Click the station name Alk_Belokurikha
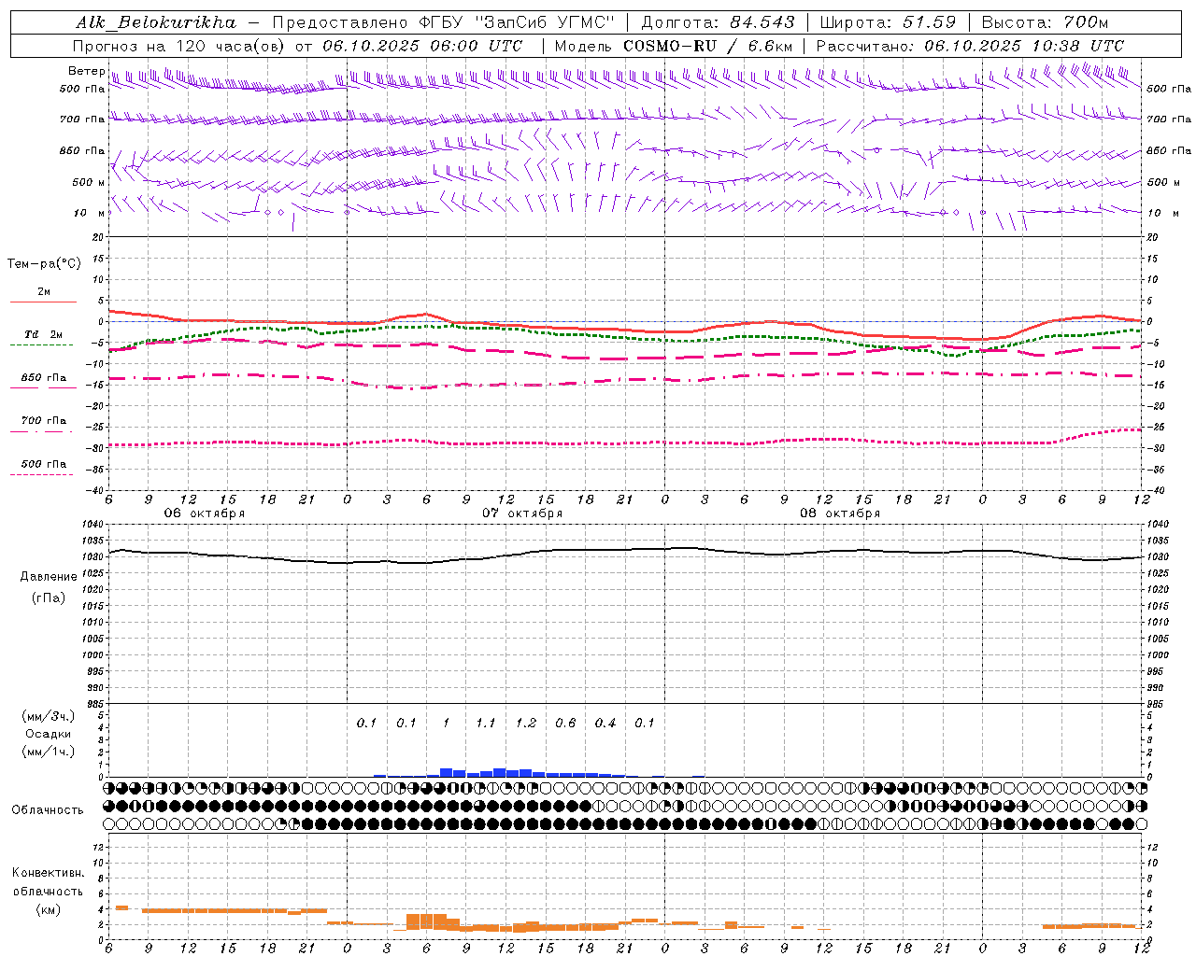 (156, 22)
